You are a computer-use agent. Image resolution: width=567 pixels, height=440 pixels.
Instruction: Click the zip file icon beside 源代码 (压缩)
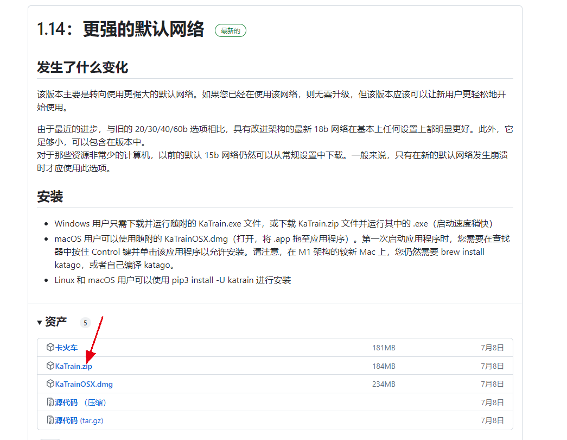pyautogui.click(x=50, y=402)
